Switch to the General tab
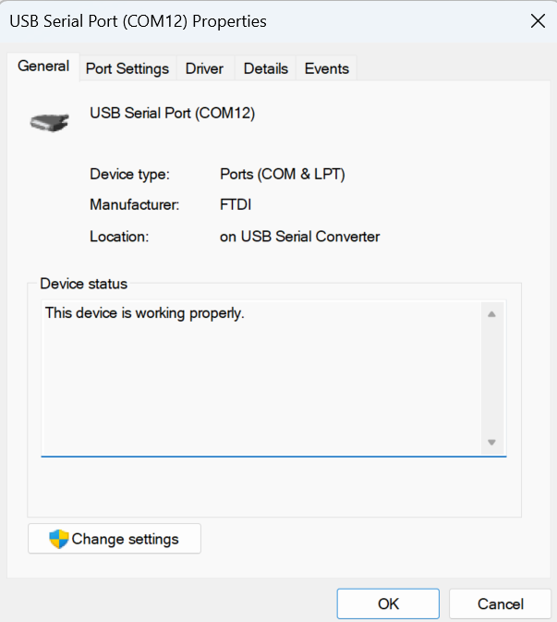 (43, 67)
